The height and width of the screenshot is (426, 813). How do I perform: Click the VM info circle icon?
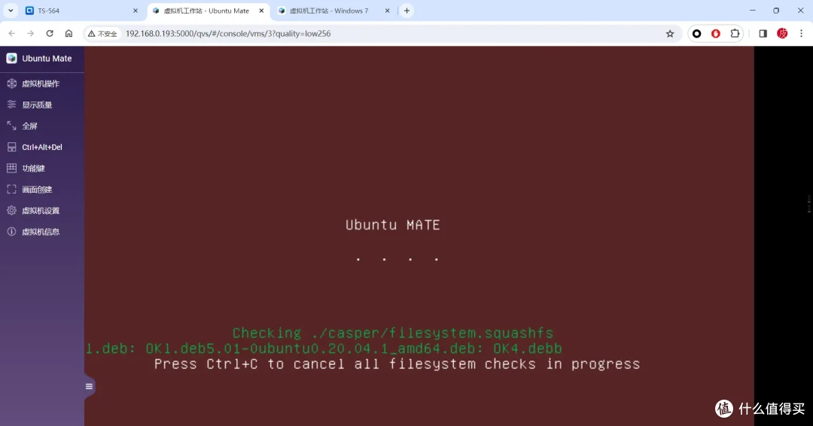[x=11, y=232]
